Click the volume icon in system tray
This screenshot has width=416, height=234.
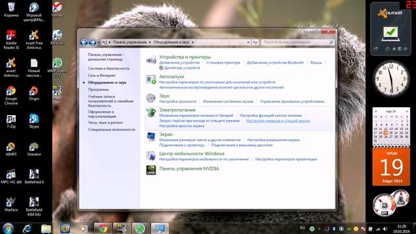point(385,229)
